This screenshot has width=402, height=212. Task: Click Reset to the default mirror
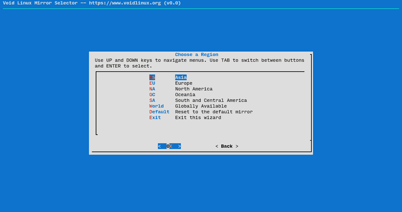(x=214, y=112)
